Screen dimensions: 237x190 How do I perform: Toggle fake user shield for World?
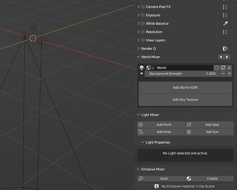(x=216, y=68)
